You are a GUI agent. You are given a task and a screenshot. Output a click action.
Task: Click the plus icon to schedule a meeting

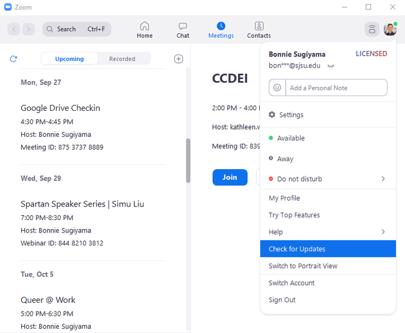tap(179, 59)
